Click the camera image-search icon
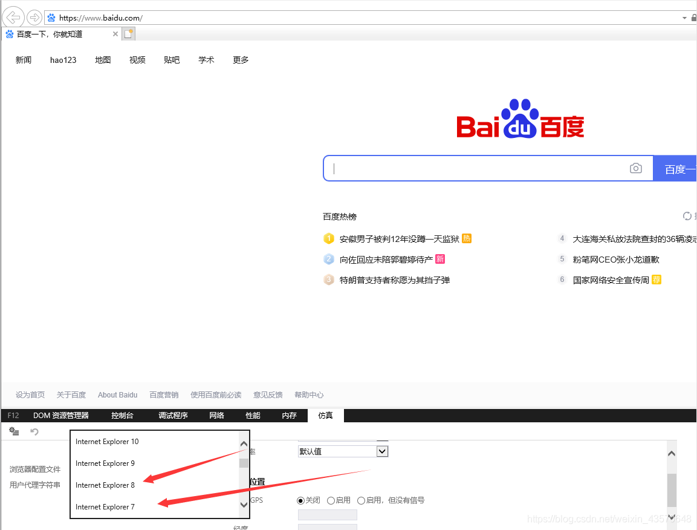Viewport: 697px width, 530px height. coord(636,168)
